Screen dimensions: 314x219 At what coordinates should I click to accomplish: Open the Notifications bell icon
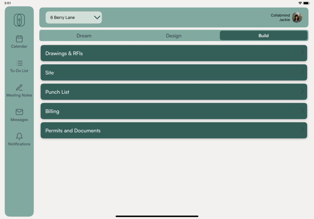tap(19, 136)
